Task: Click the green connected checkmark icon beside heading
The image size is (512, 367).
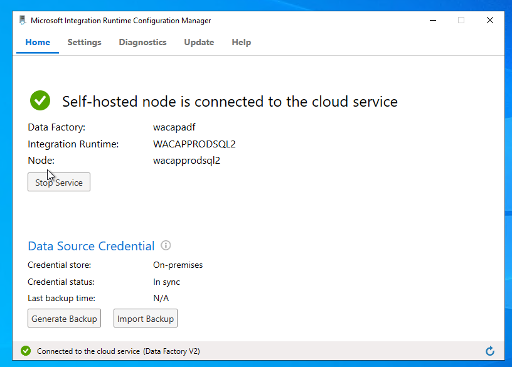Action: click(x=40, y=100)
